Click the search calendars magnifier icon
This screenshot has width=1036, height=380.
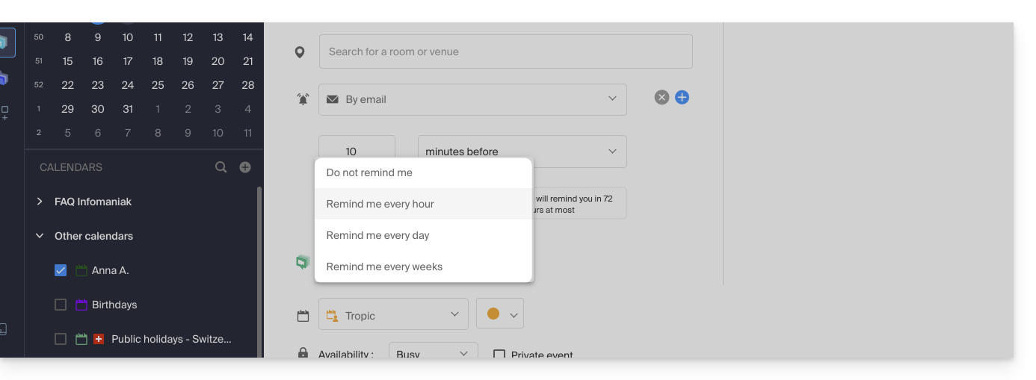click(221, 167)
